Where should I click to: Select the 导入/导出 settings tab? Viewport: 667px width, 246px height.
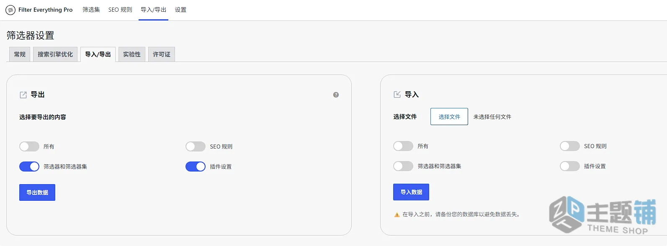point(98,54)
